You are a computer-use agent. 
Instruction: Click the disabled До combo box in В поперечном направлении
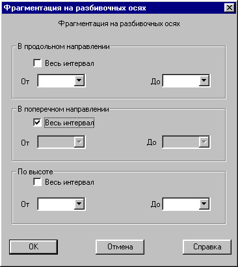186,142
